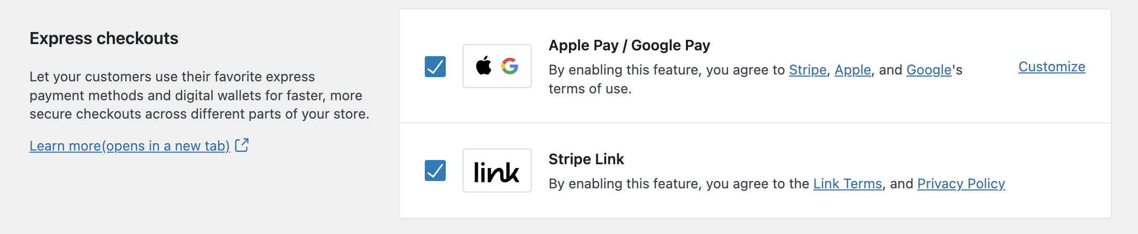Open the Privacy Policy link
Viewport: 1138px width, 234px height.
coord(961,184)
